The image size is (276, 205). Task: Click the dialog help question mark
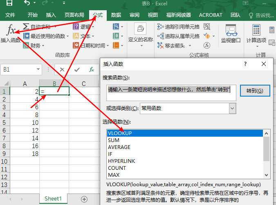[245, 64]
